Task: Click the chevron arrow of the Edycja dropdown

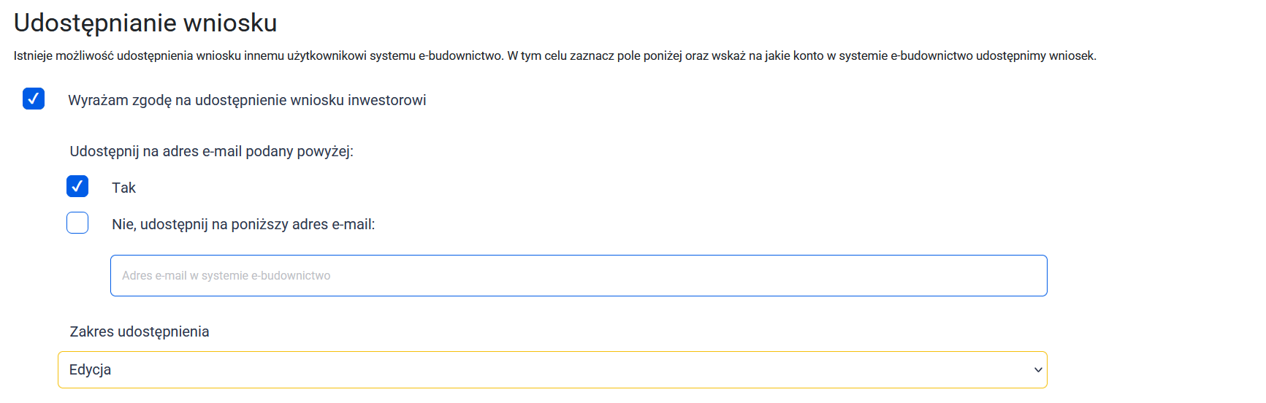Action: tap(1037, 370)
